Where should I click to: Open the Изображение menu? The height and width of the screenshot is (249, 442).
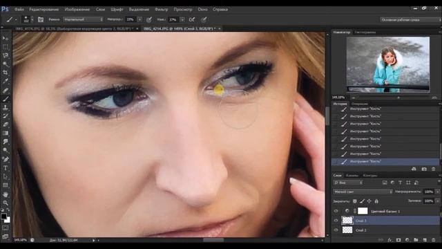[x=77, y=9]
